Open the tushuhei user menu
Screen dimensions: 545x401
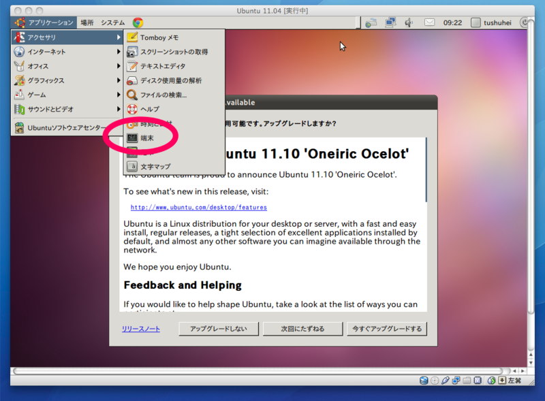click(x=491, y=23)
